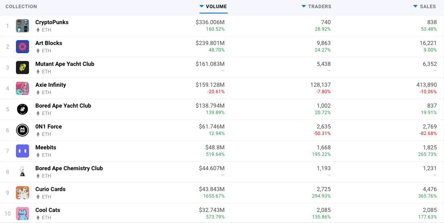Sort by the TRADERS dropdown arrow

click(303, 6)
